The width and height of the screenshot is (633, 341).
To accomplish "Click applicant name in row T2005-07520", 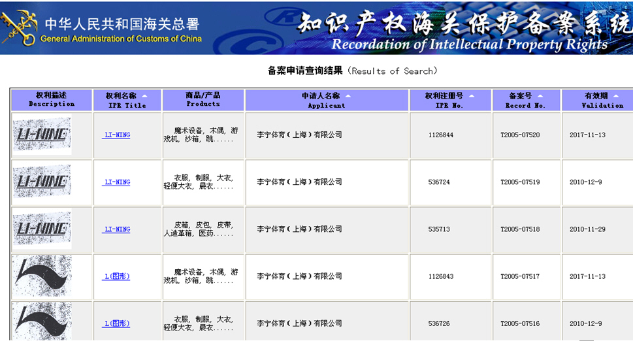I will point(299,135).
